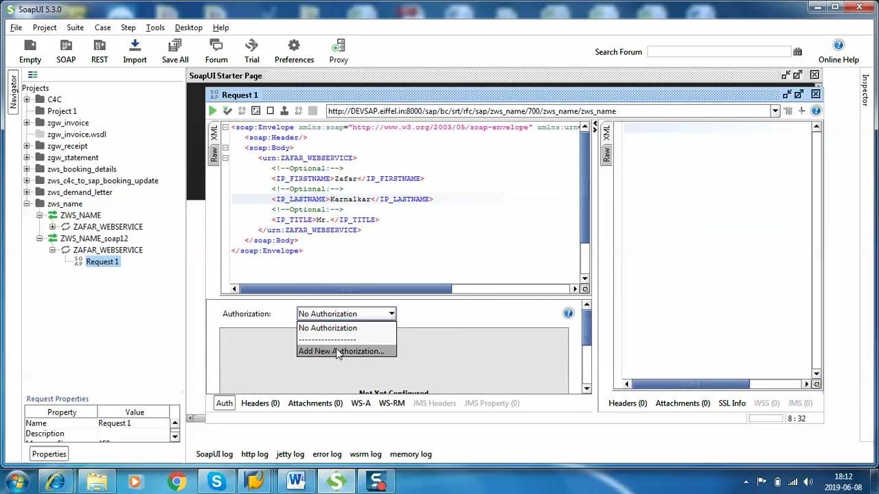Open the Suite menu
Image resolution: width=879 pixels, height=494 pixels.
[x=76, y=27]
